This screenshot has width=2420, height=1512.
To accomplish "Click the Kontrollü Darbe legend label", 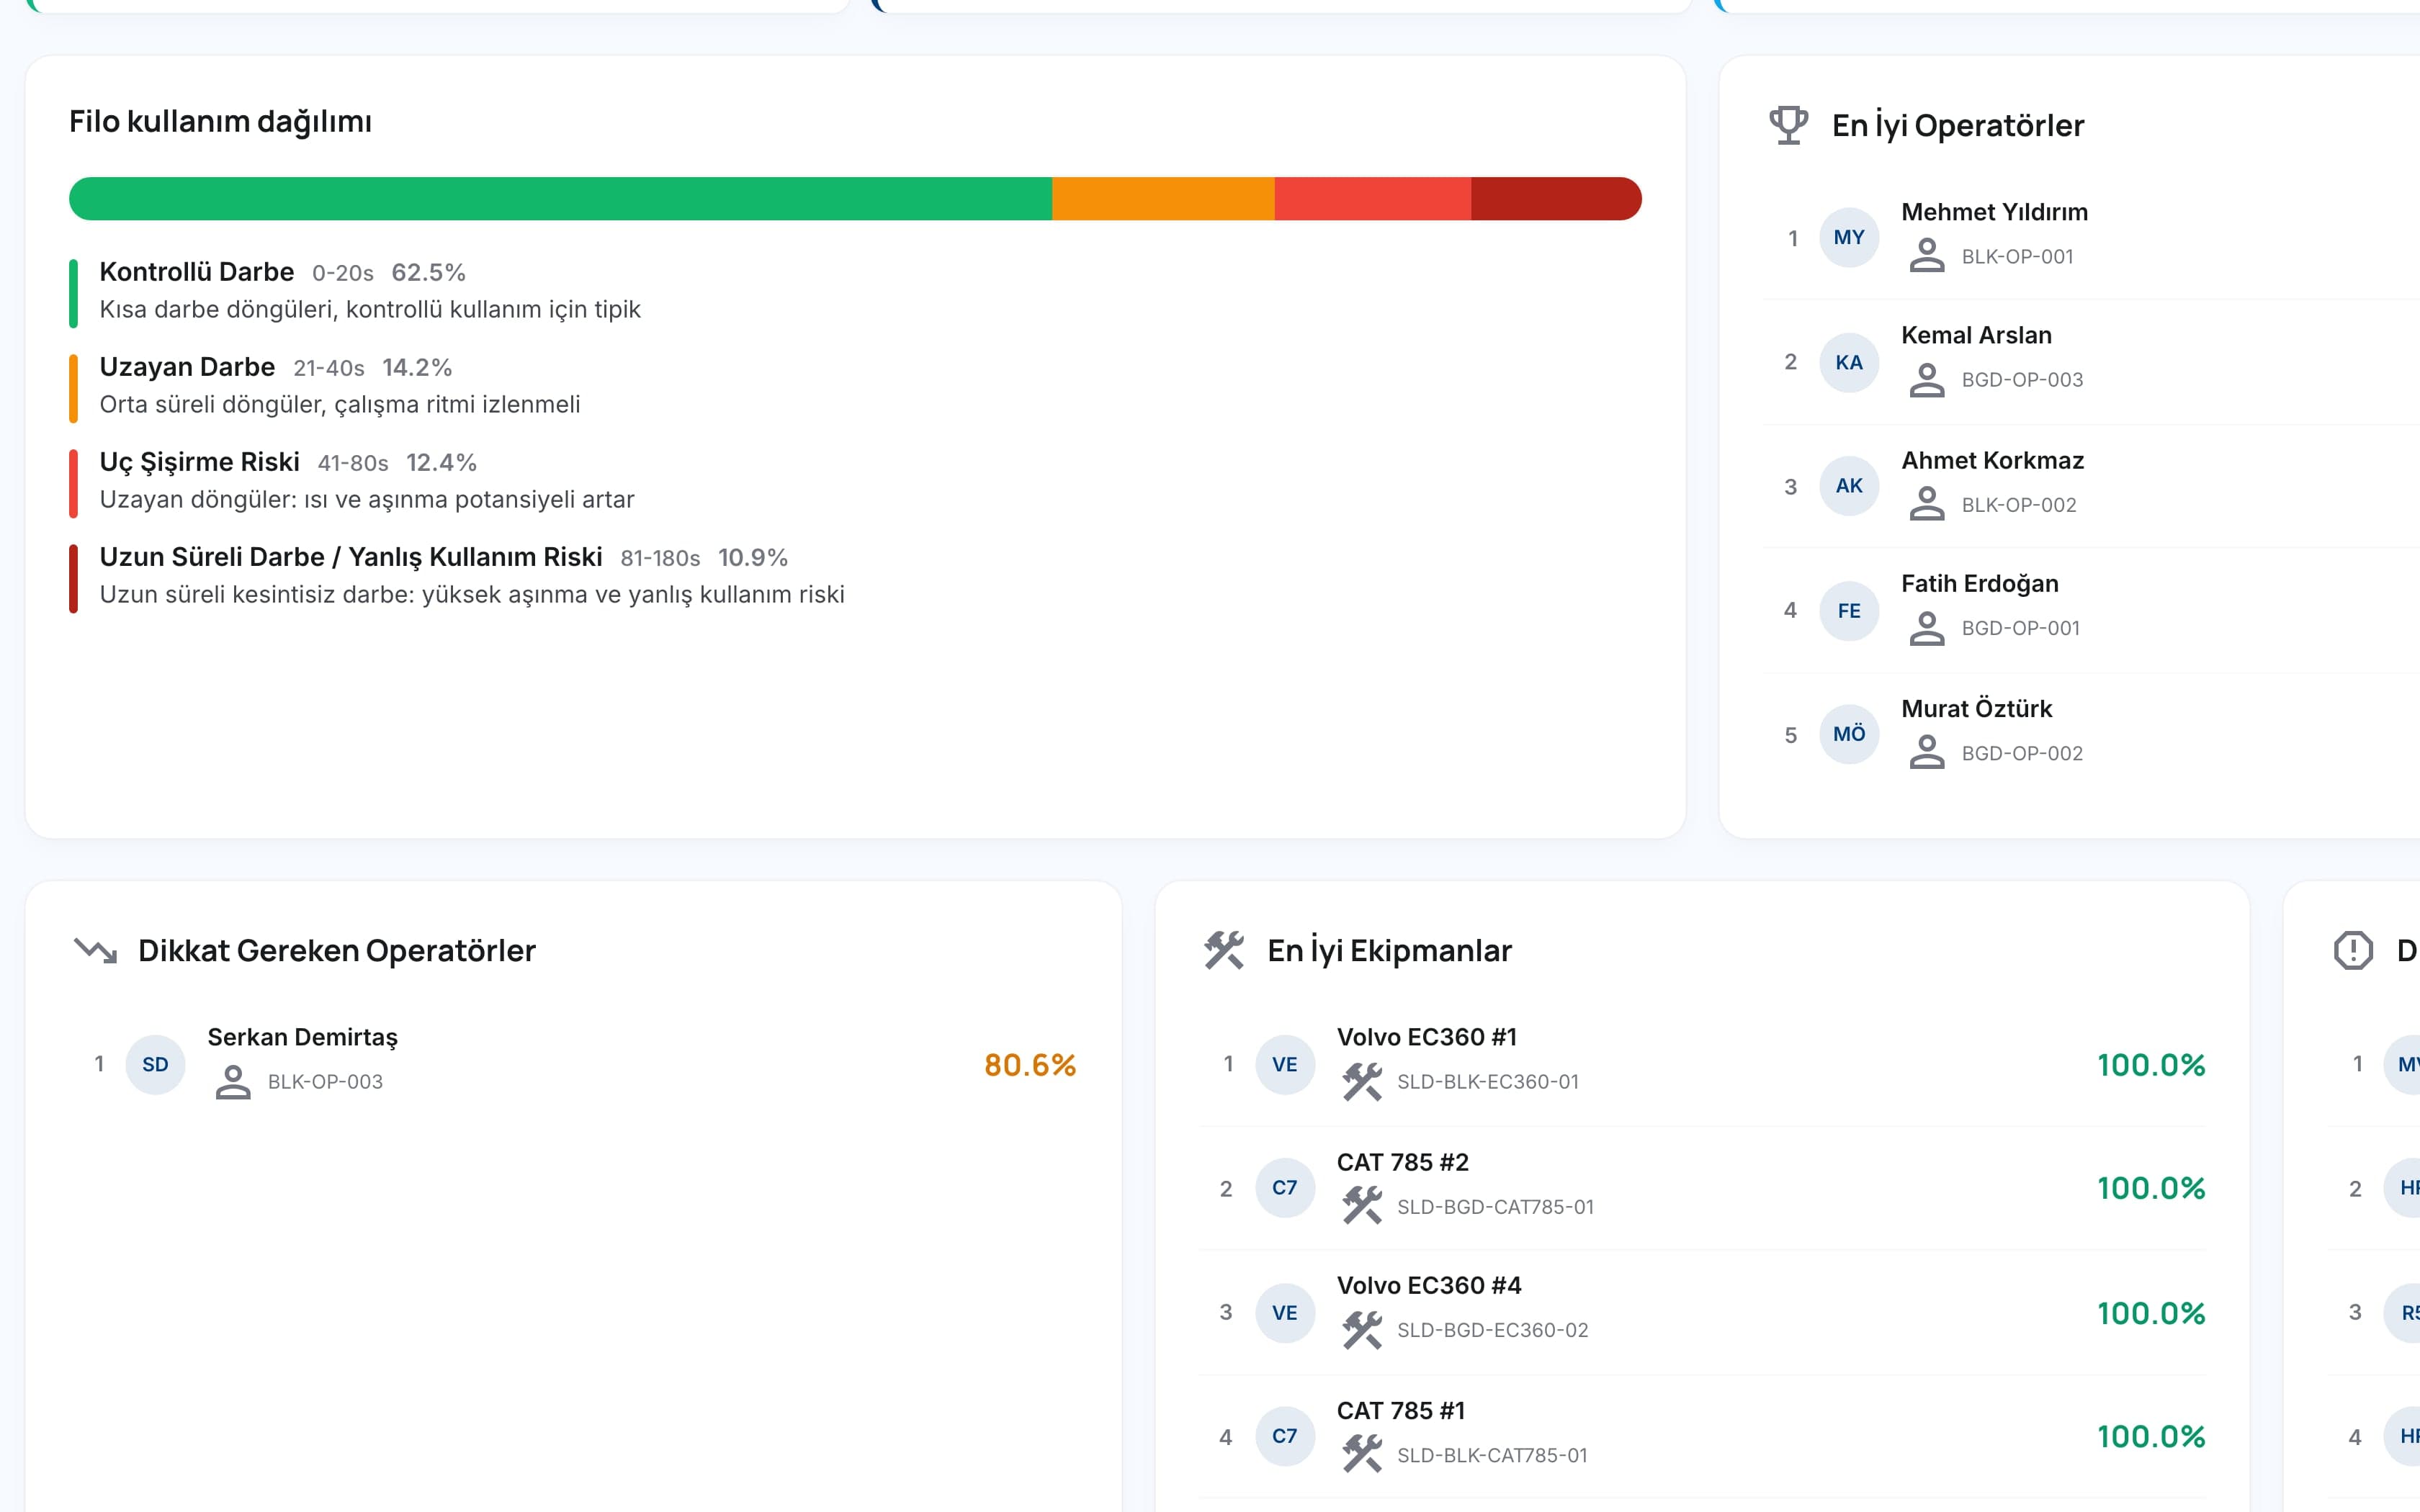I will point(196,272).
